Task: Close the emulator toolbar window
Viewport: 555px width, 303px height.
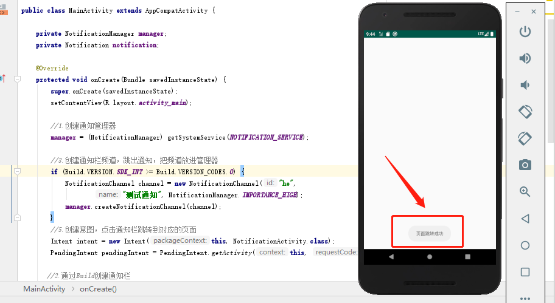Action: tap(534, 12)
